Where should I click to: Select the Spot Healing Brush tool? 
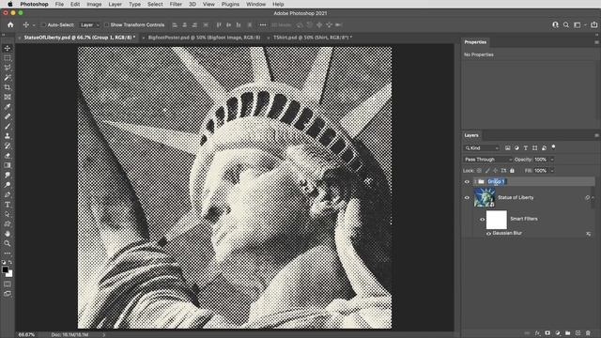pyautogui.click(x=8, y=116)
